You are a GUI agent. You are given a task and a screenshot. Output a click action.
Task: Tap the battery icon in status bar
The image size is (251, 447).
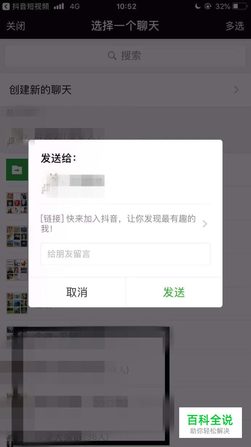240,6
